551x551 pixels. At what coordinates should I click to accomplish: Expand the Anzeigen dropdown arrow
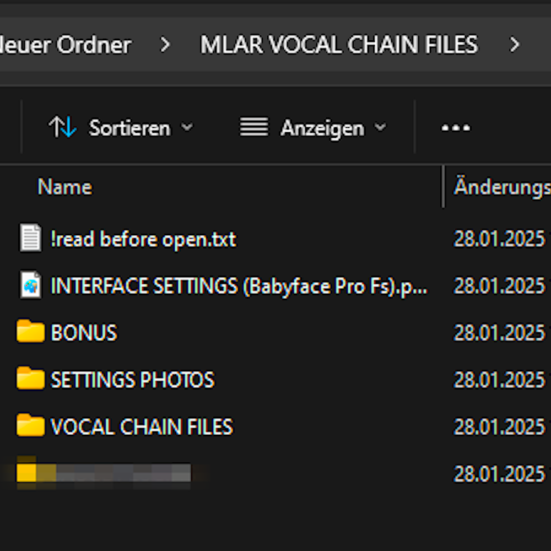coord(380,128)
